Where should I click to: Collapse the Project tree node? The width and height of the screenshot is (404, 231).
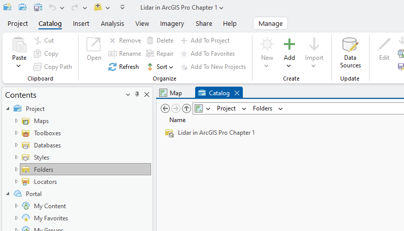[8, 109]
